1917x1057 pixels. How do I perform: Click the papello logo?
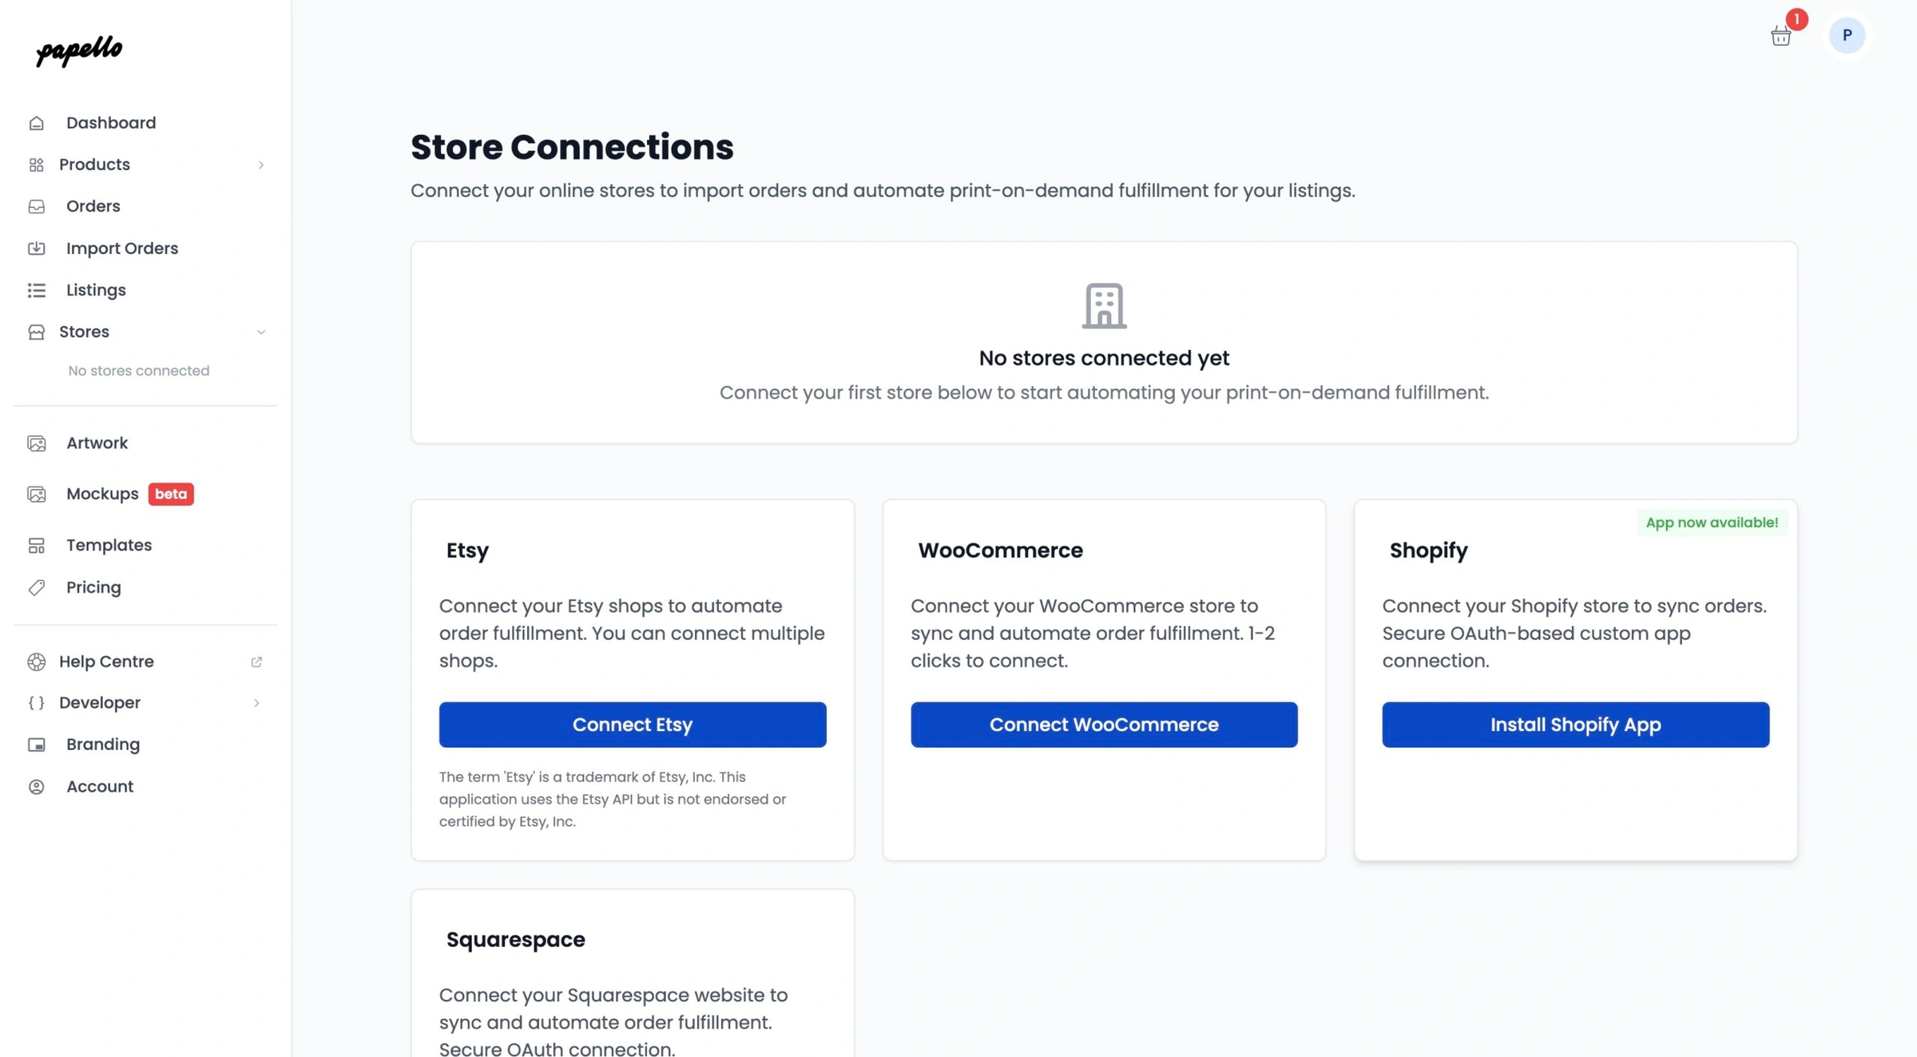coord(77,51)
